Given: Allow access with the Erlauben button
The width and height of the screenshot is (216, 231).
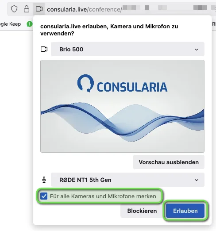Looking at the screenshot, I should click(185, 211).
